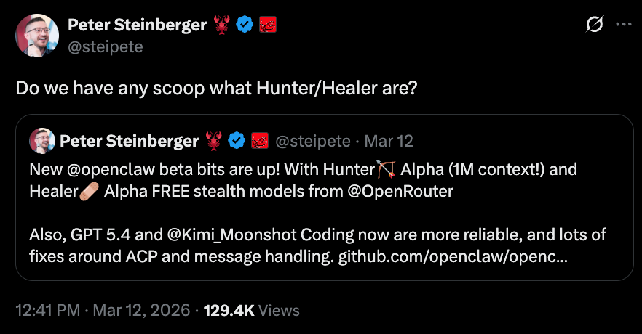This screenshot has width=642, height=334.
Task: Click the bow and arrow emoji after Hunter
Action: coord(386,171)
